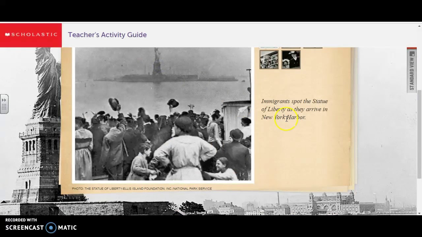Click the scrollbar down arrow

point(419,213)
